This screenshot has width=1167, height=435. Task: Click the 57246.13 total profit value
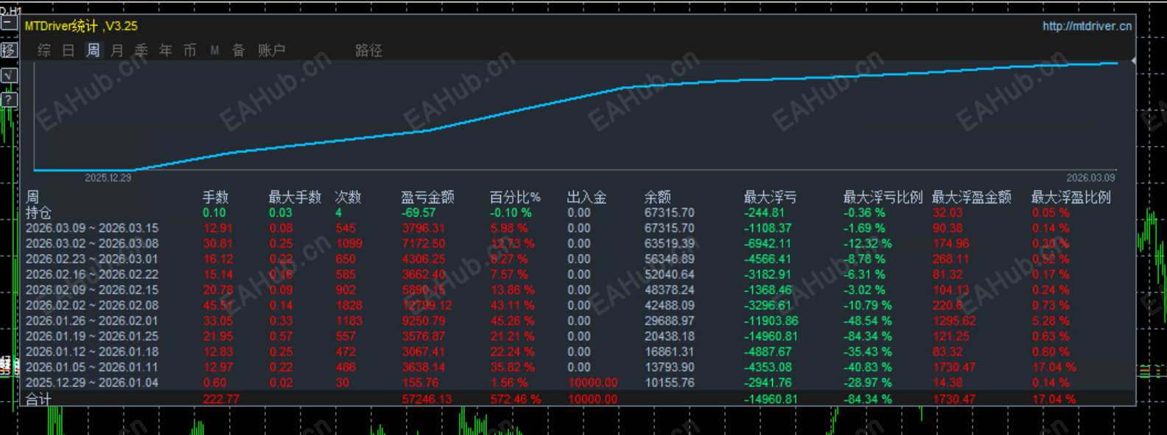coord(427,399)
